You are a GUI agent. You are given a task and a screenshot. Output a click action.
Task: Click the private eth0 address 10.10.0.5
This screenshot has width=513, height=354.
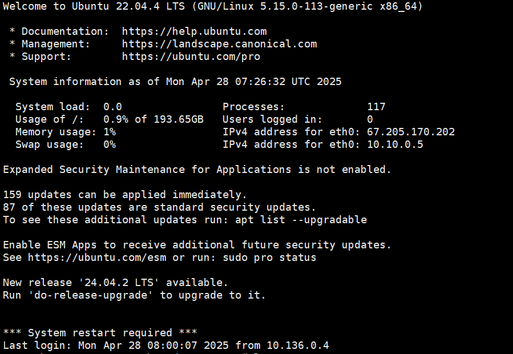pos(395,144)
